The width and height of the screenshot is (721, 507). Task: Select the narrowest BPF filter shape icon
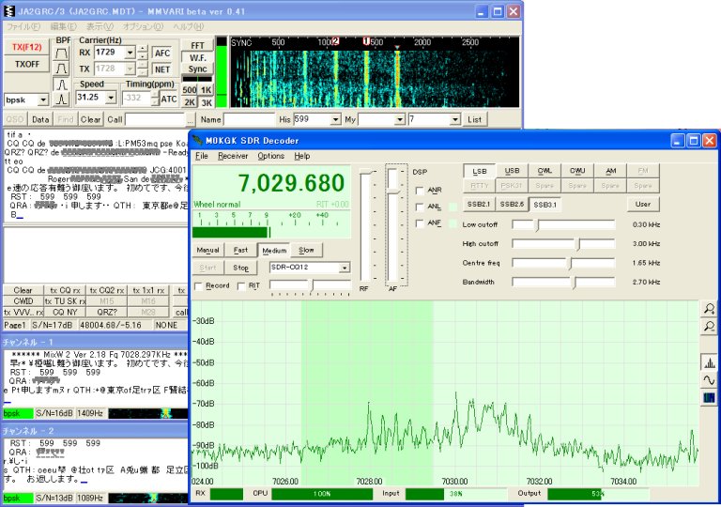62,100
